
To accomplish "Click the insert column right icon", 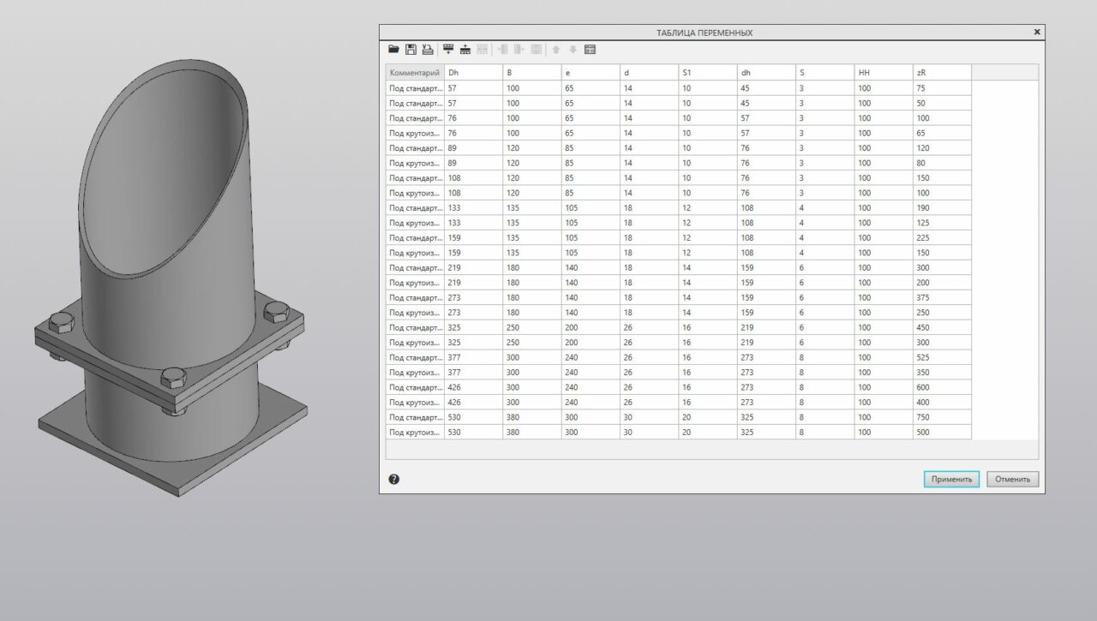I will tap(519, 50).
